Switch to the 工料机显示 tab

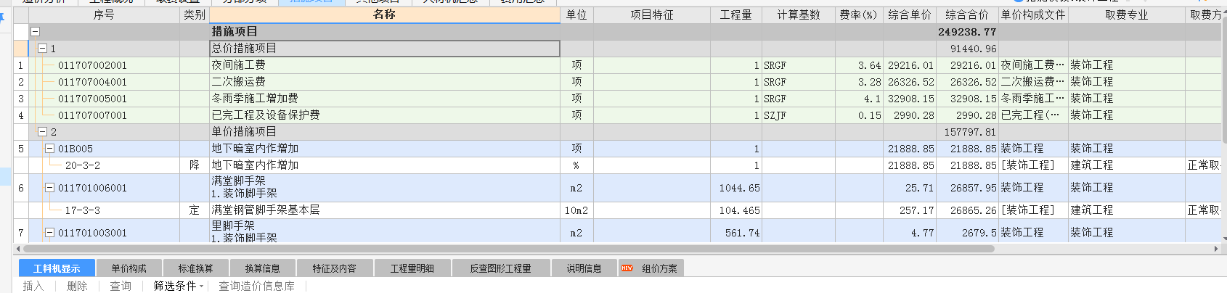[57, 268]
